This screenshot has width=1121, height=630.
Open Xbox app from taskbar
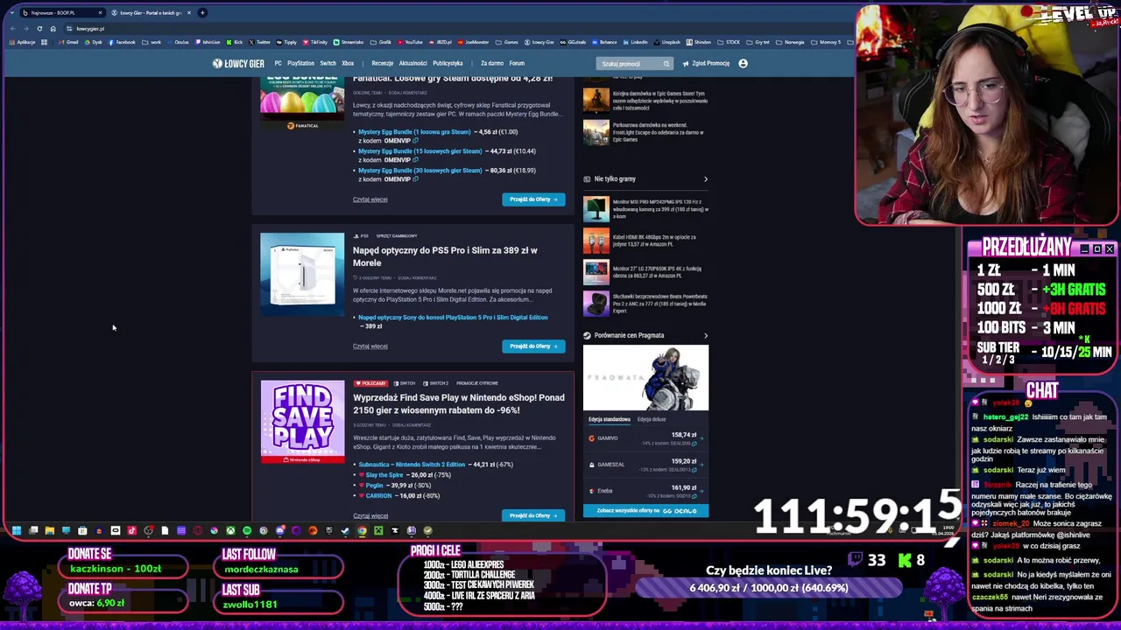[x=230, y=530]
